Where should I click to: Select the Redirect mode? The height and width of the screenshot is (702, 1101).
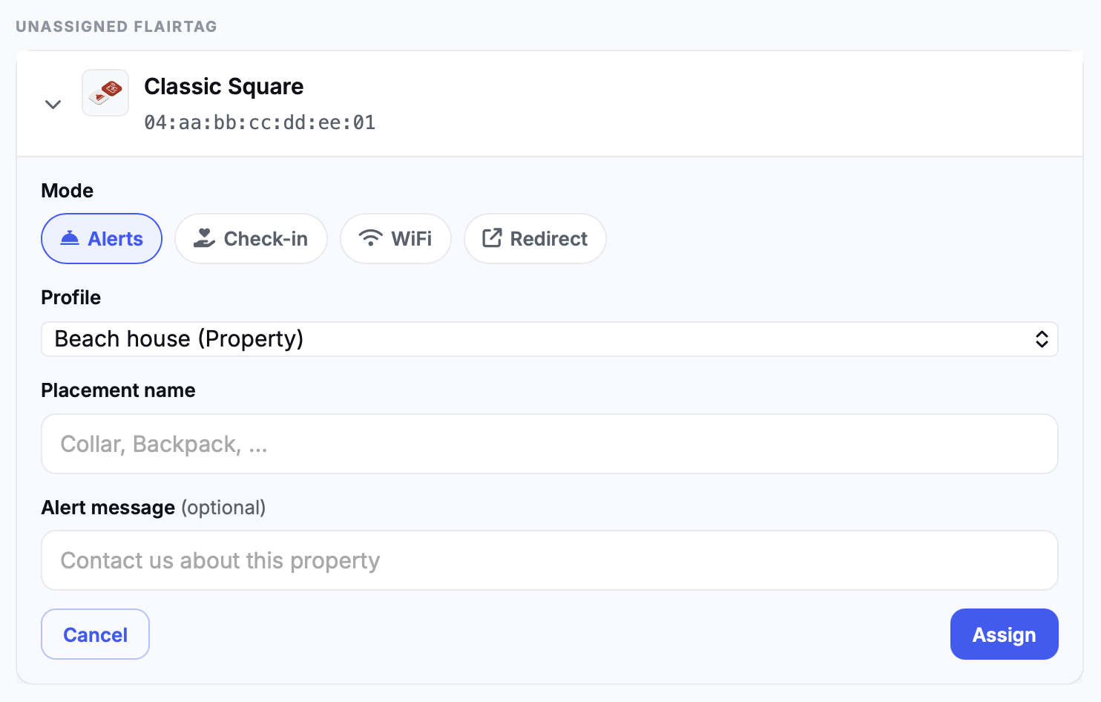click(x=535, y=239)
